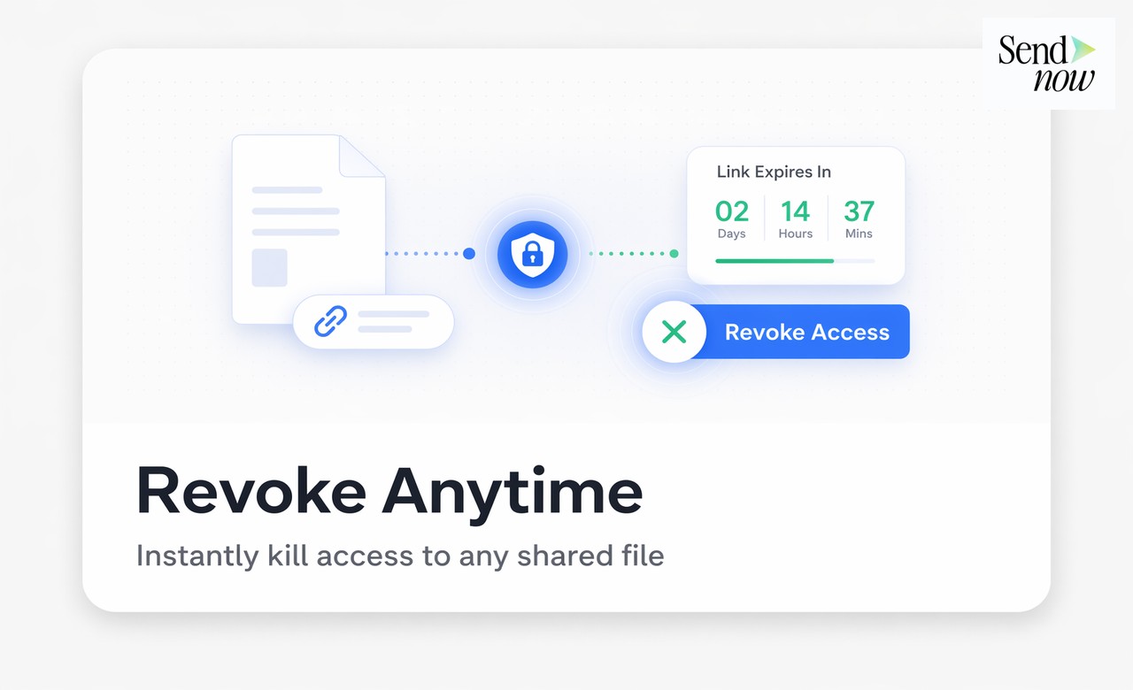Click the green X circle icon
1133x690 pixels.
point(674,333)
